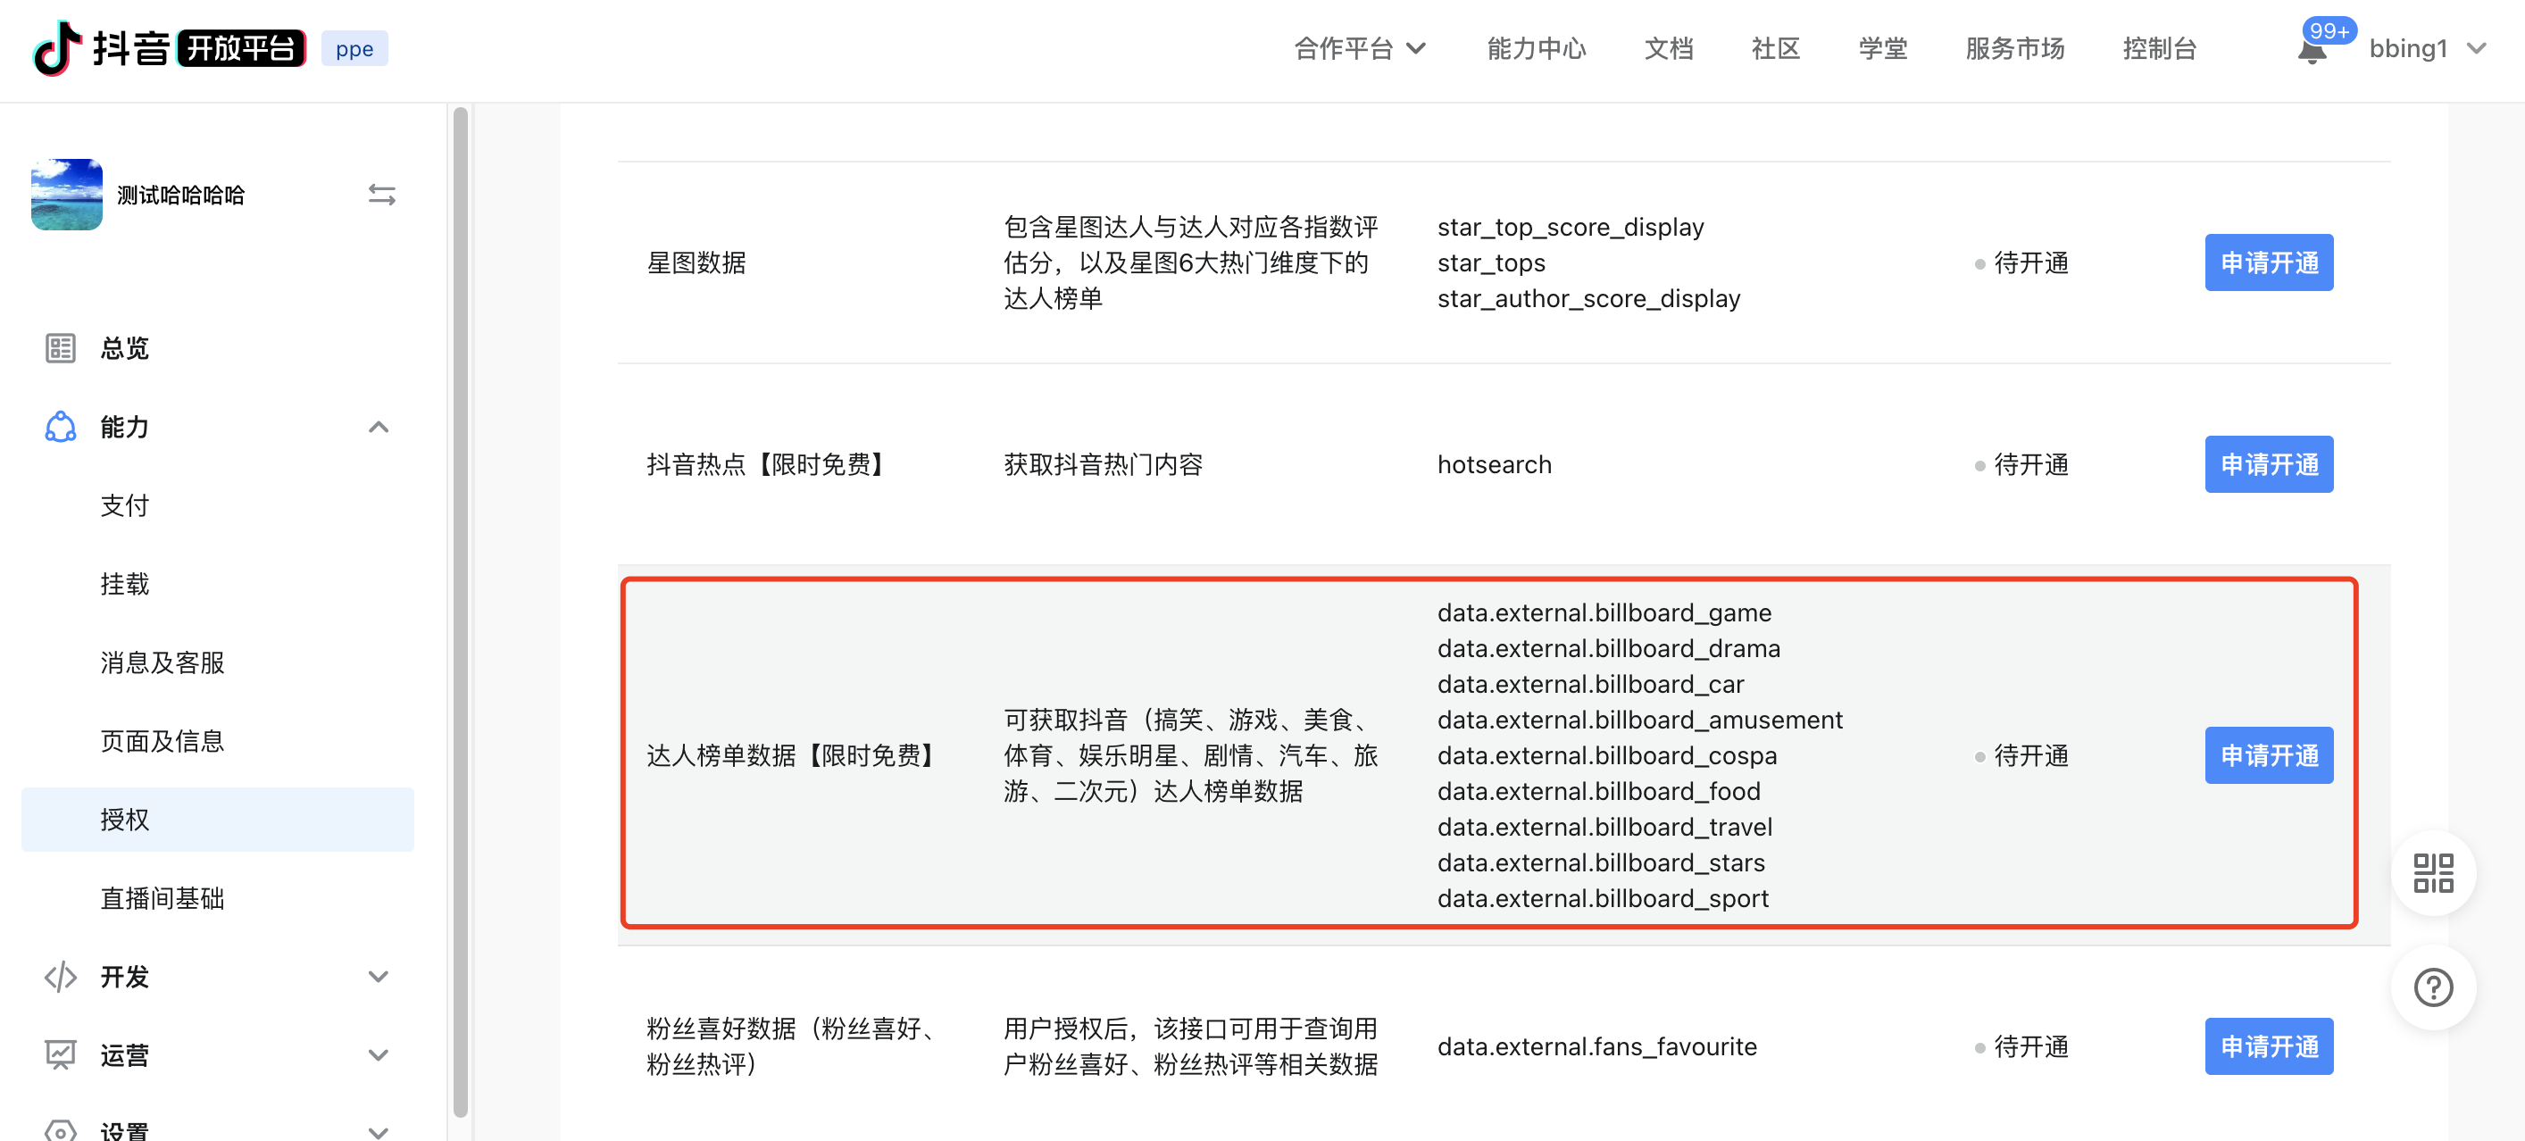The height and width of the screenshot is (1141, 2525).
Task: Open the QR code floating icon
Action: coord(2432,872)
